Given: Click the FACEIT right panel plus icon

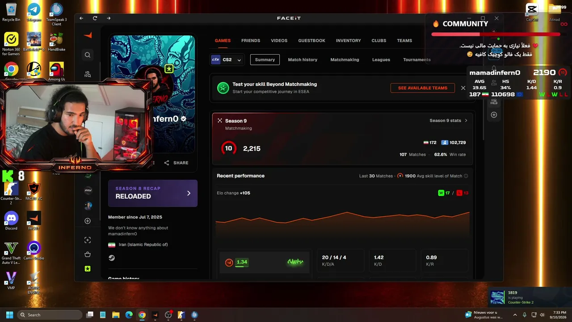Looking at the screenshot, I should (494, 115).
